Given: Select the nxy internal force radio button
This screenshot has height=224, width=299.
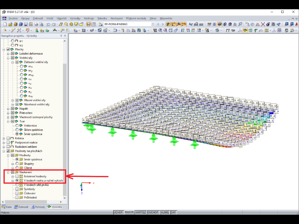Looking at the screenshot, I should click(x=22, y=96).
